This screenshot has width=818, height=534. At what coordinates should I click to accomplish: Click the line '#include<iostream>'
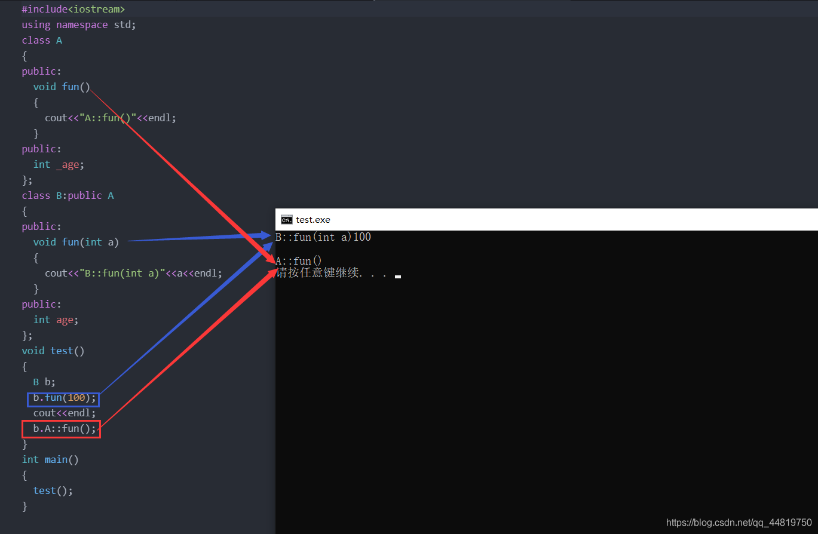click(x=73, y=9)
